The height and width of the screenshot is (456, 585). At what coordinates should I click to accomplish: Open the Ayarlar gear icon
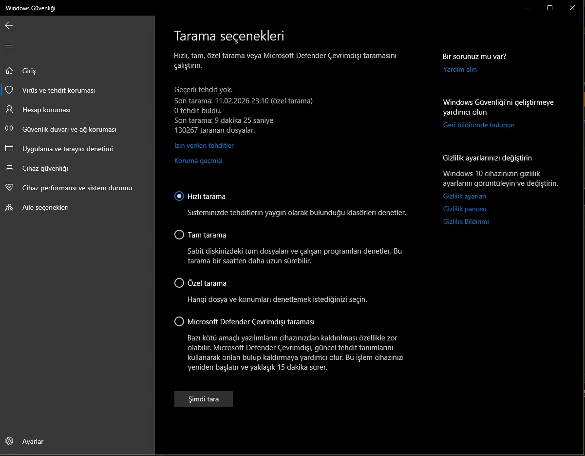[9, 441]
